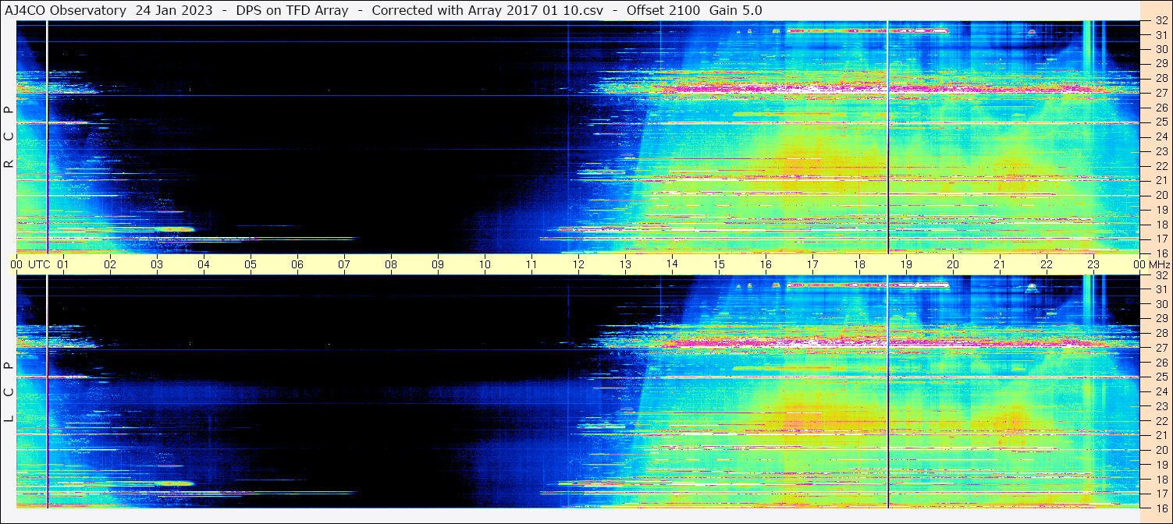1173x524 pixels.
Task: Click 28 MHz tick on RCP frequency scale
Action: pyautogui.click(x=1161, y=78)
